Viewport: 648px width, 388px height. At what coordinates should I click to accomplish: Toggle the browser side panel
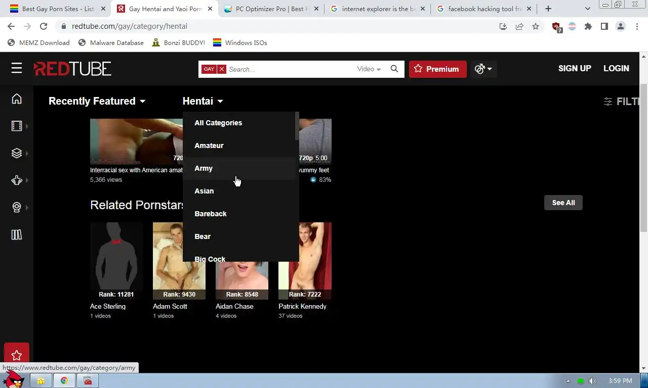coord(604,26)
